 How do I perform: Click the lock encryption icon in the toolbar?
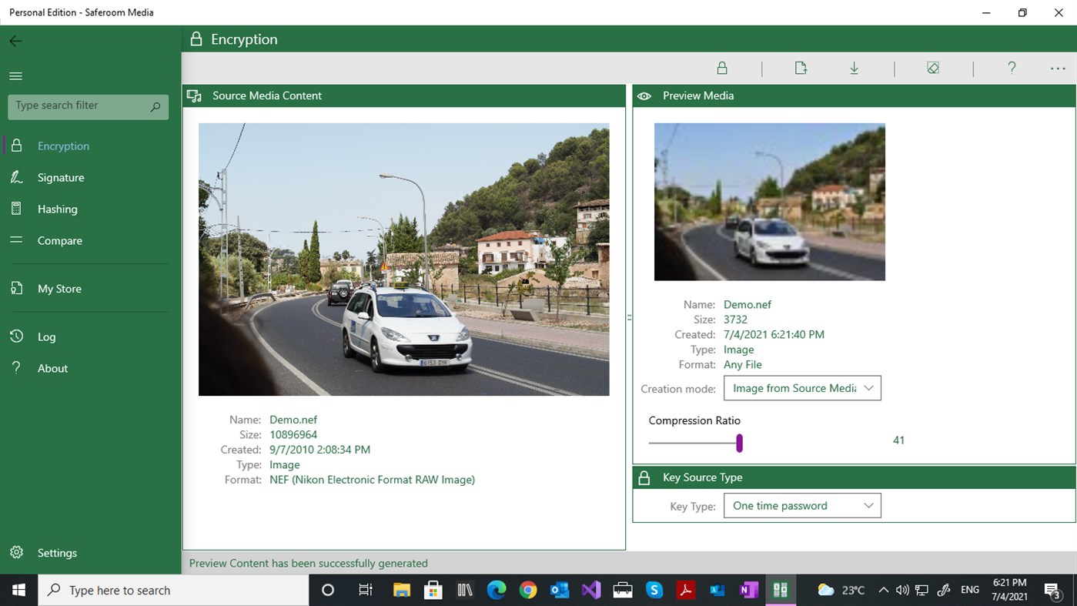(721, 68)
